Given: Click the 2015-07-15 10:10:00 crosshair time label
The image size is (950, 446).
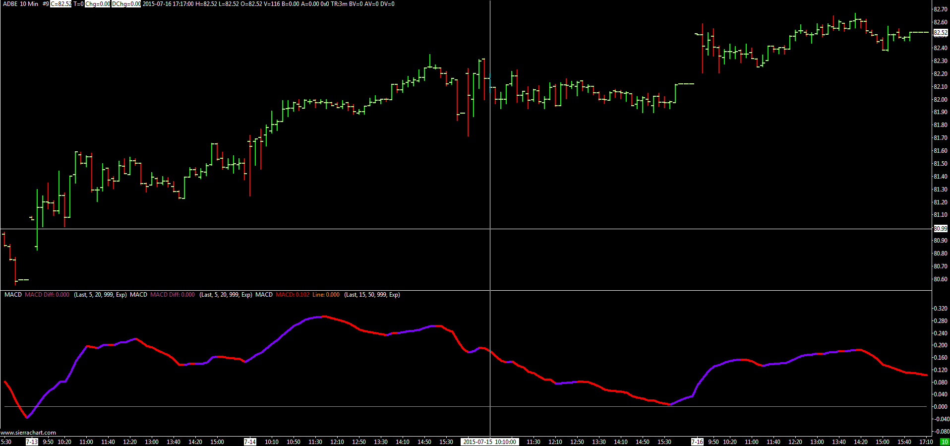Looking at the screenshot, I should [x=489, y=442].
